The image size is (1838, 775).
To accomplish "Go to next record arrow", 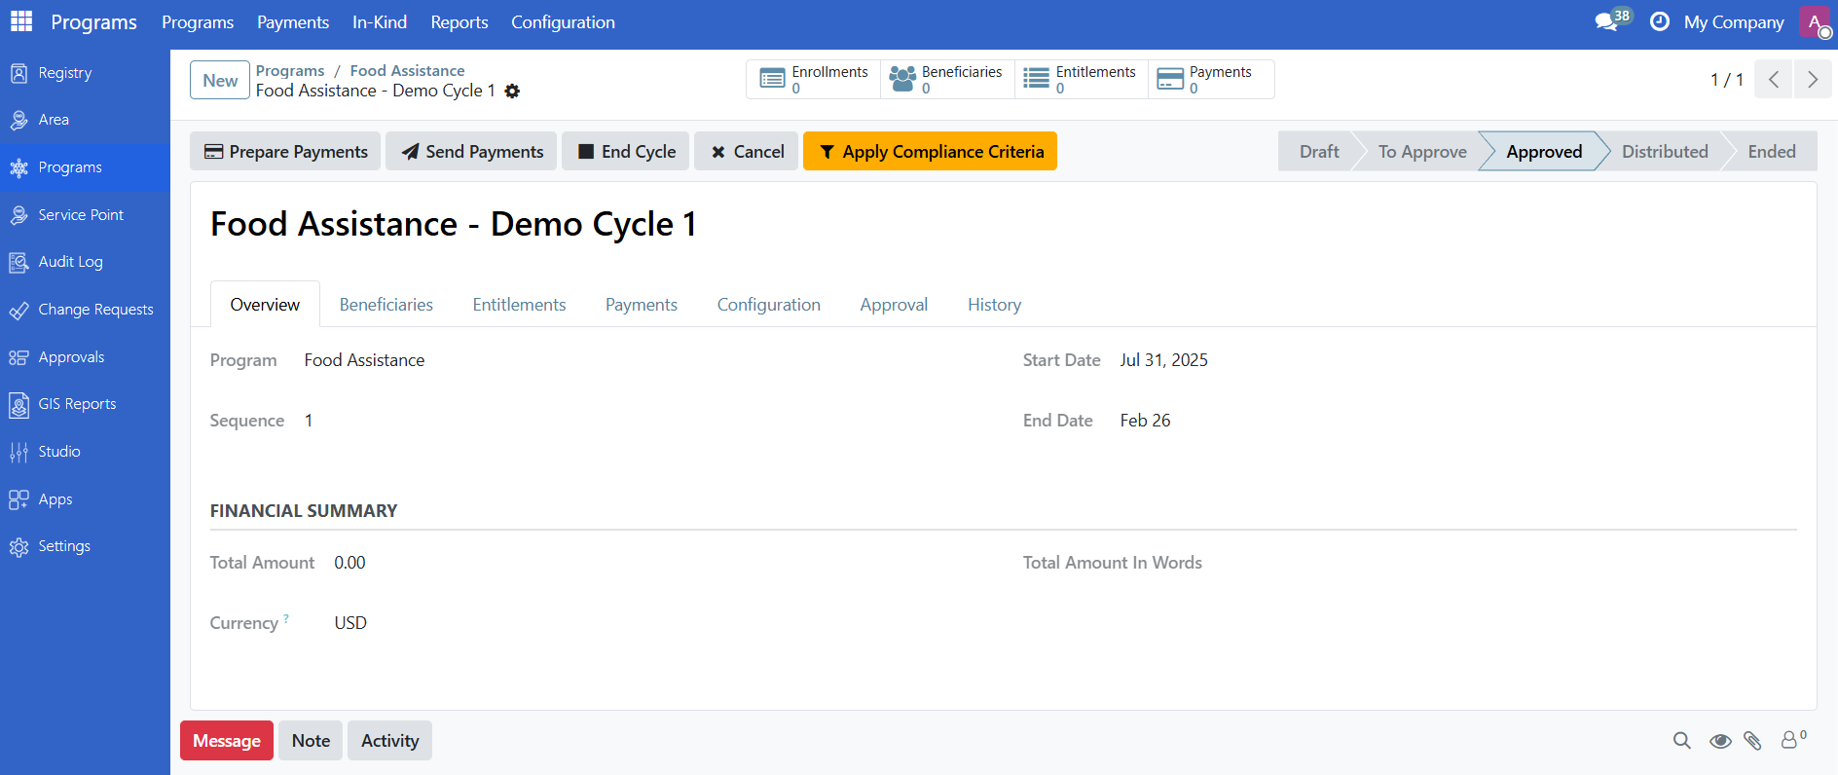I will (1813, 80).
